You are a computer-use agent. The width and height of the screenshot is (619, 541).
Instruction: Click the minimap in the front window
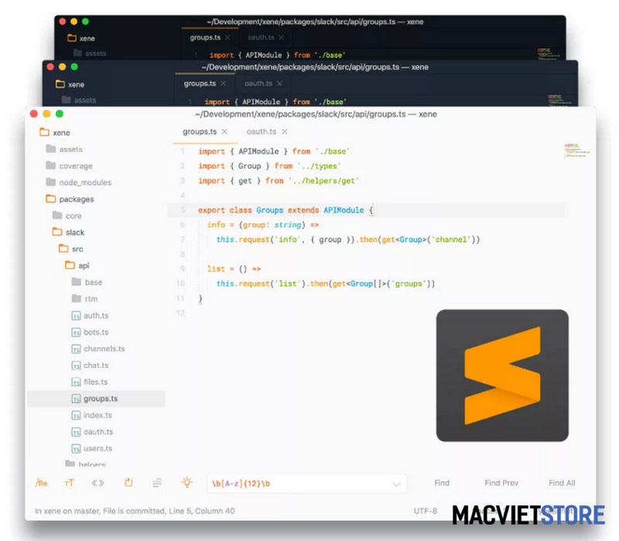(576, 151)
